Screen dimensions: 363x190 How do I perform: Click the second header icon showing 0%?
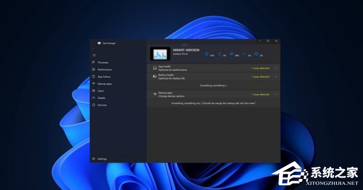[x=219, y=54]
